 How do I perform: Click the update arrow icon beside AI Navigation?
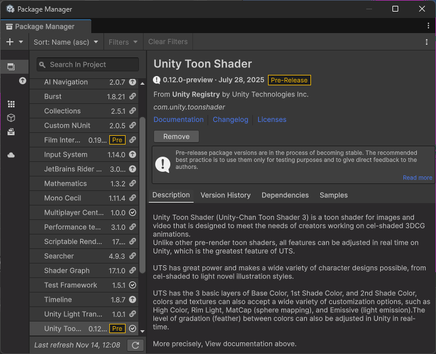click(x=133, y=82)
